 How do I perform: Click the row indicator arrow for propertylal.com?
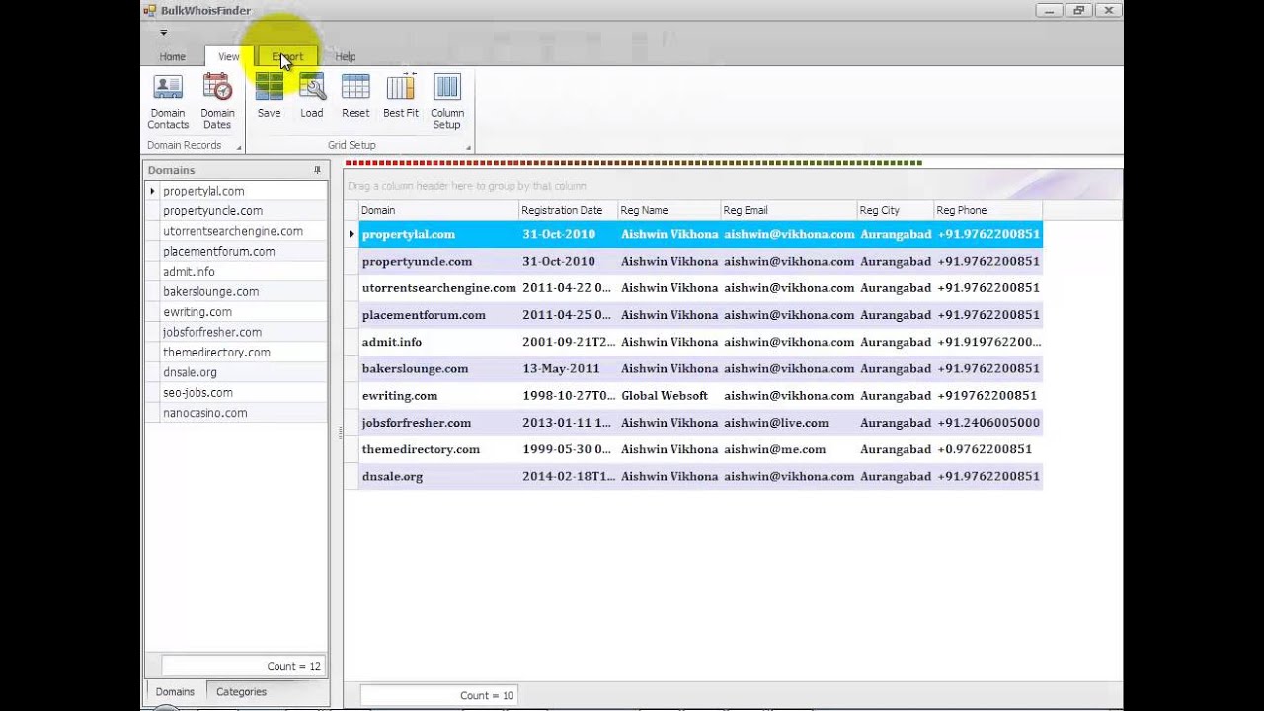[x=351, y=235]
